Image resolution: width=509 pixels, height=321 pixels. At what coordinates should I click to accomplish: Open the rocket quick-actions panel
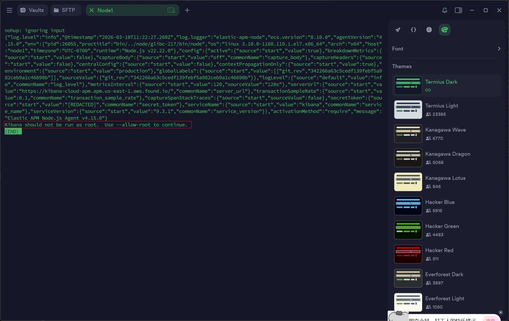[x=398, y=30]
